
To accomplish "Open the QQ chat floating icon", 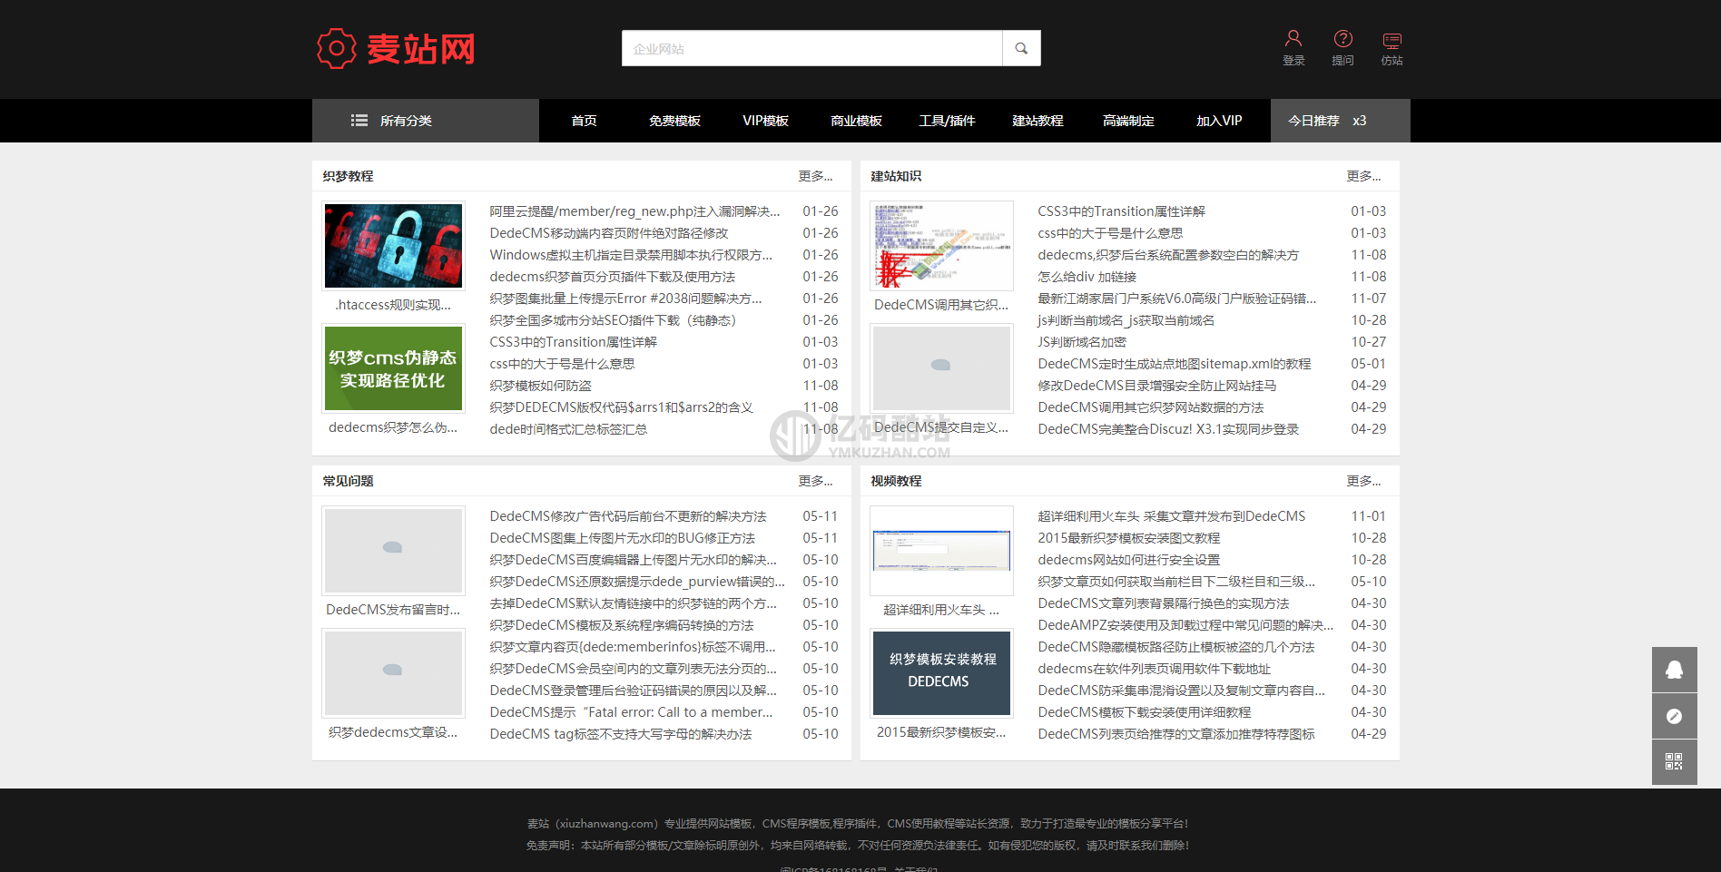I will point(1674,670).
